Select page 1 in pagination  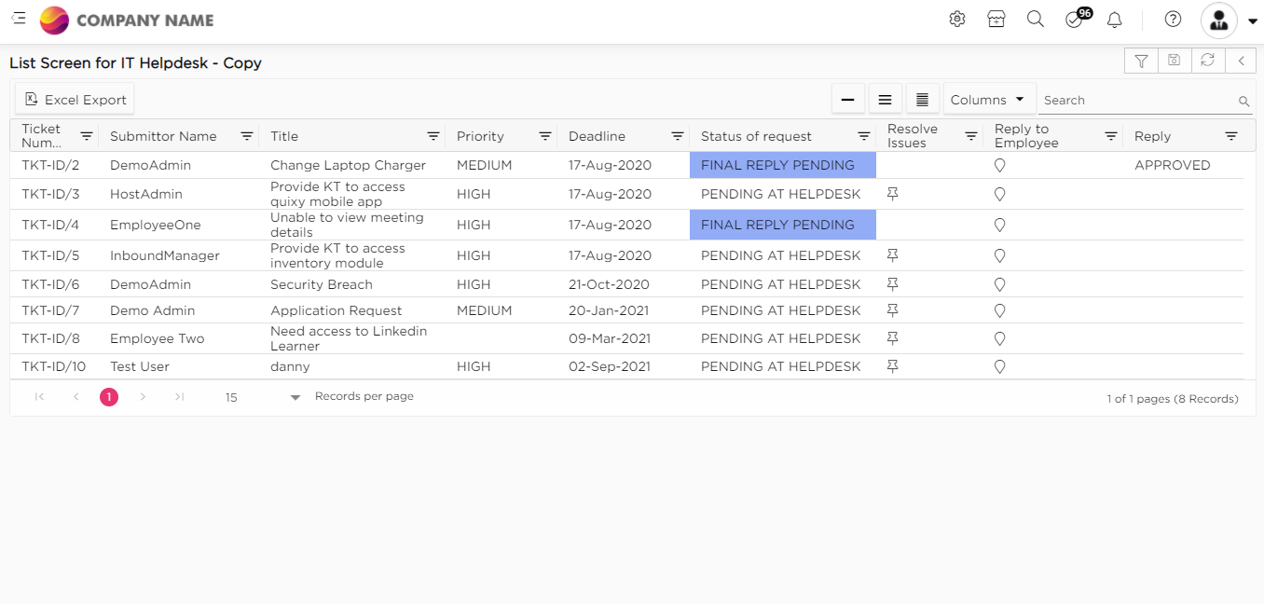pyautogui.click(x=109, y=397)
